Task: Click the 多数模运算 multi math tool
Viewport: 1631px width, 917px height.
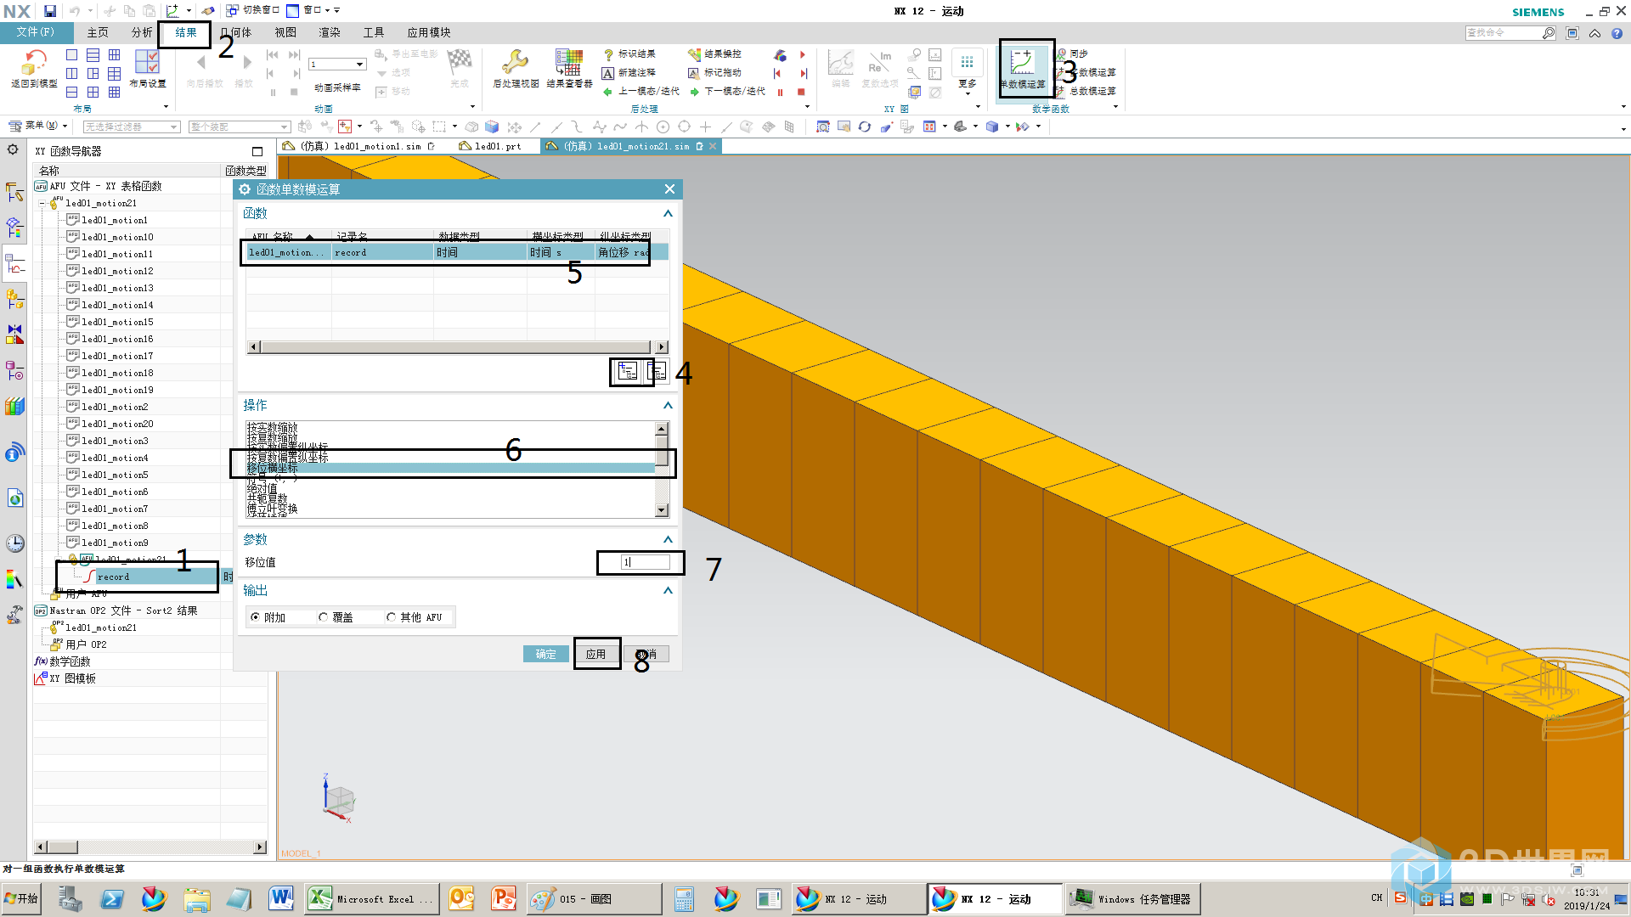Action: pos(1087,73)
